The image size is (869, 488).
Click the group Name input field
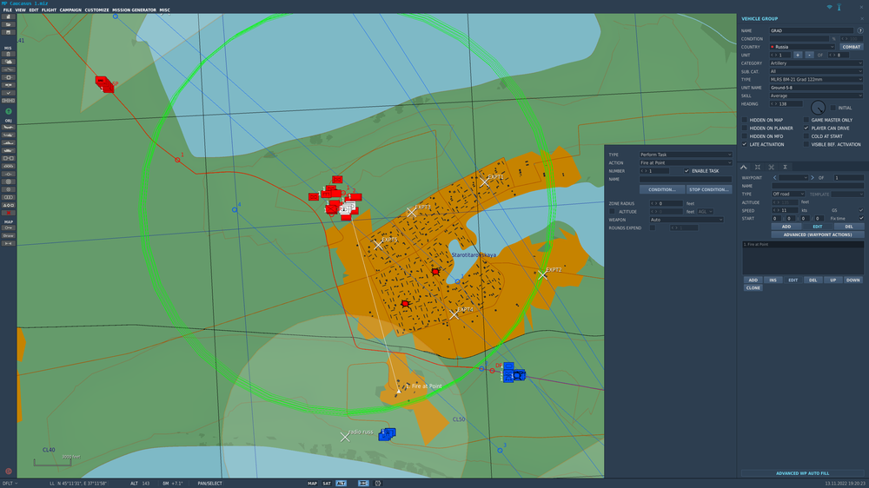(x=812, y=30)
